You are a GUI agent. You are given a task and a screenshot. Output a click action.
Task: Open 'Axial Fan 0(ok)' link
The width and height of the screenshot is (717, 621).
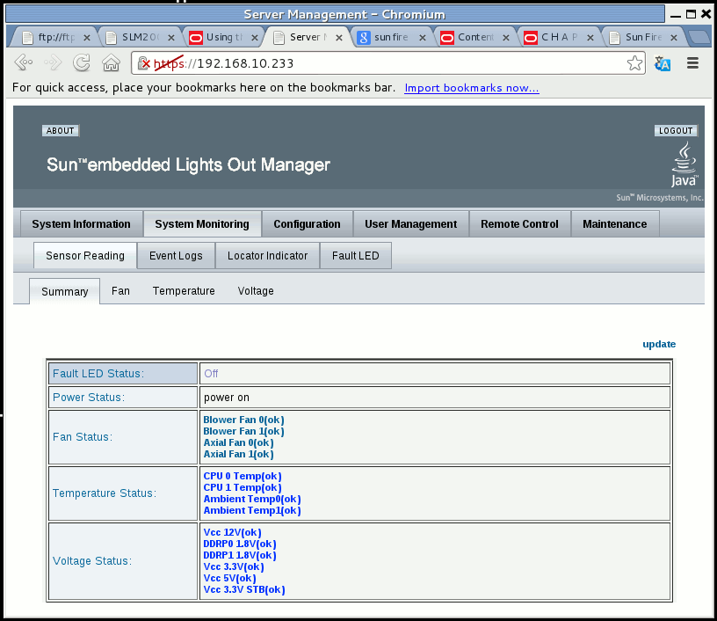click(239, 442)
